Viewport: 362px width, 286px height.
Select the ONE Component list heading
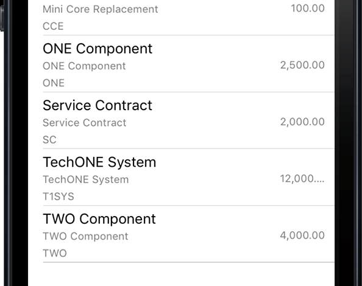tap(98, 49)
